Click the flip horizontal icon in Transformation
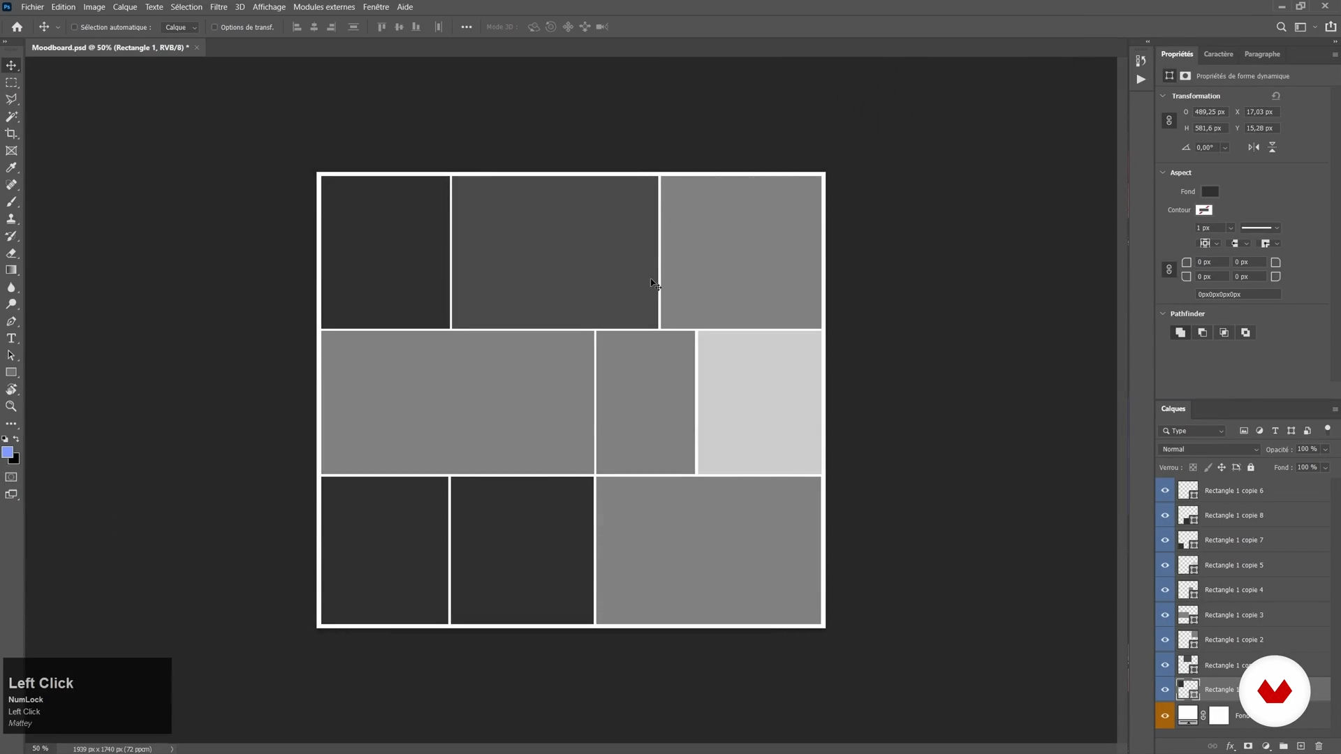Screen dimensions: 1341x754 click(x=1254, y=147)
